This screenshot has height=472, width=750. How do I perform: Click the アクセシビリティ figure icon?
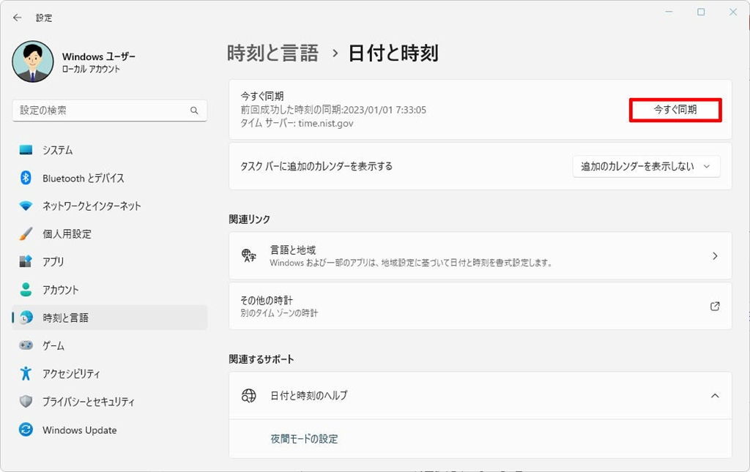(x=26, y=373)
